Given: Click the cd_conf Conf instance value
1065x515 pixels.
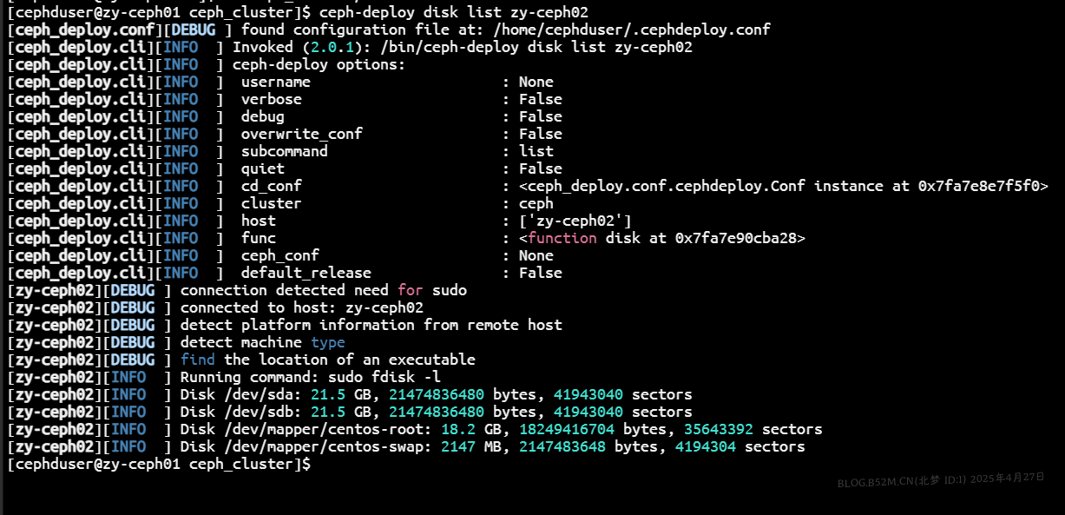Looking at the screenshot, I should point(783,186).
